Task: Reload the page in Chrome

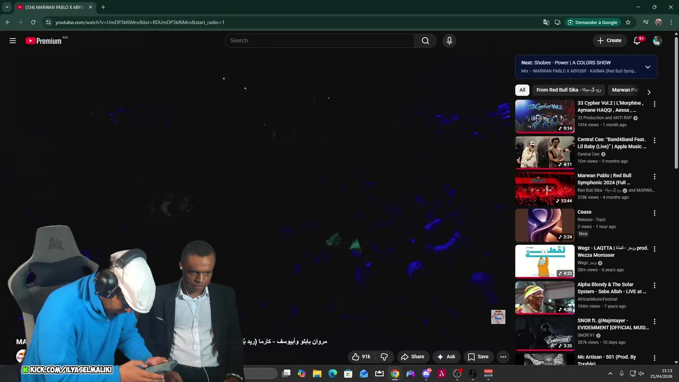Action: pyautogui.click(x=33, y=22)
